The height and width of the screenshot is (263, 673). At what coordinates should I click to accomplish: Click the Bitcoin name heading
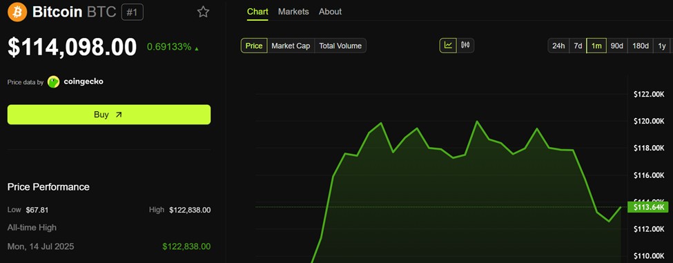57,12
